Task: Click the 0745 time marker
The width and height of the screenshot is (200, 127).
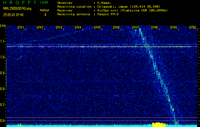Action: 97,27
